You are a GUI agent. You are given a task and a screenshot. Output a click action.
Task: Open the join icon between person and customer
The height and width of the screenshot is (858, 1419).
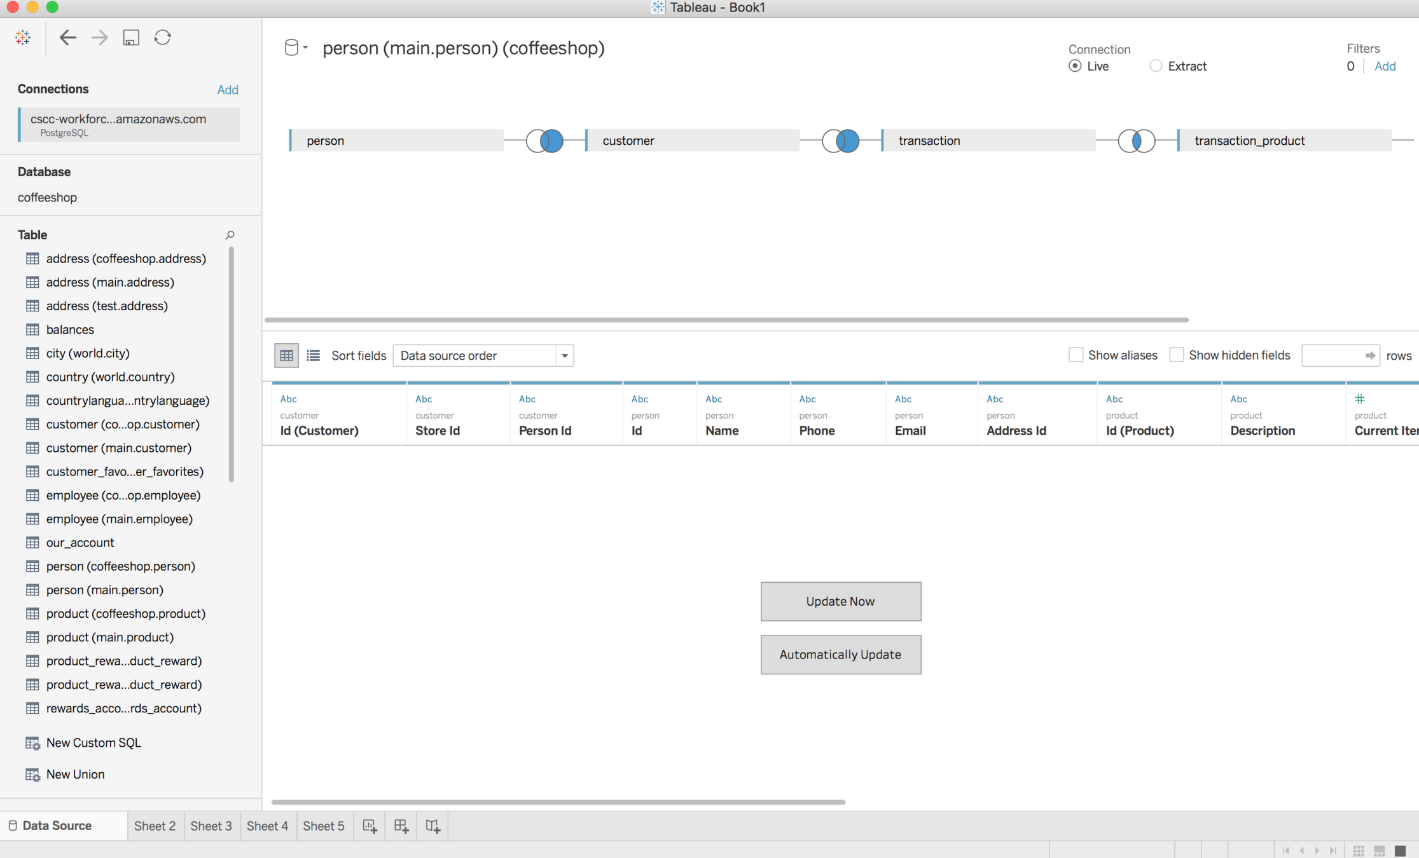coord(544,140)
